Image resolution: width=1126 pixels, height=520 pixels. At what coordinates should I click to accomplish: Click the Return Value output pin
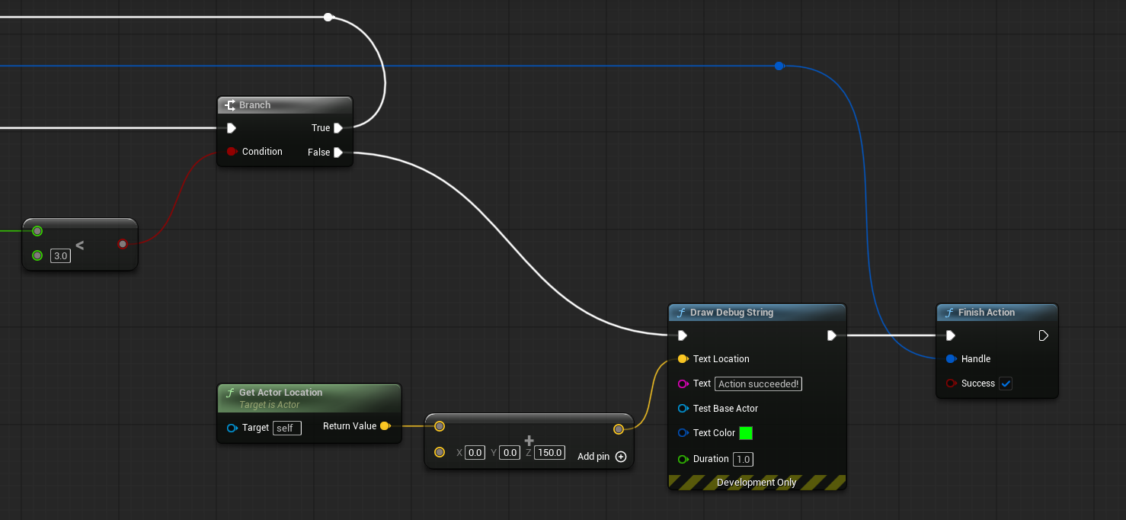coord(385,426)
